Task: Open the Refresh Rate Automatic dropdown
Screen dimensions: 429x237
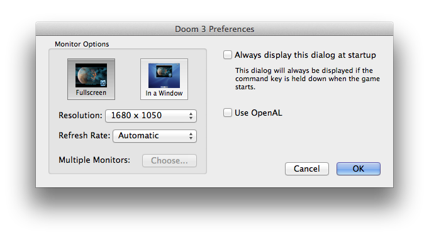Action: coord(155,136)
